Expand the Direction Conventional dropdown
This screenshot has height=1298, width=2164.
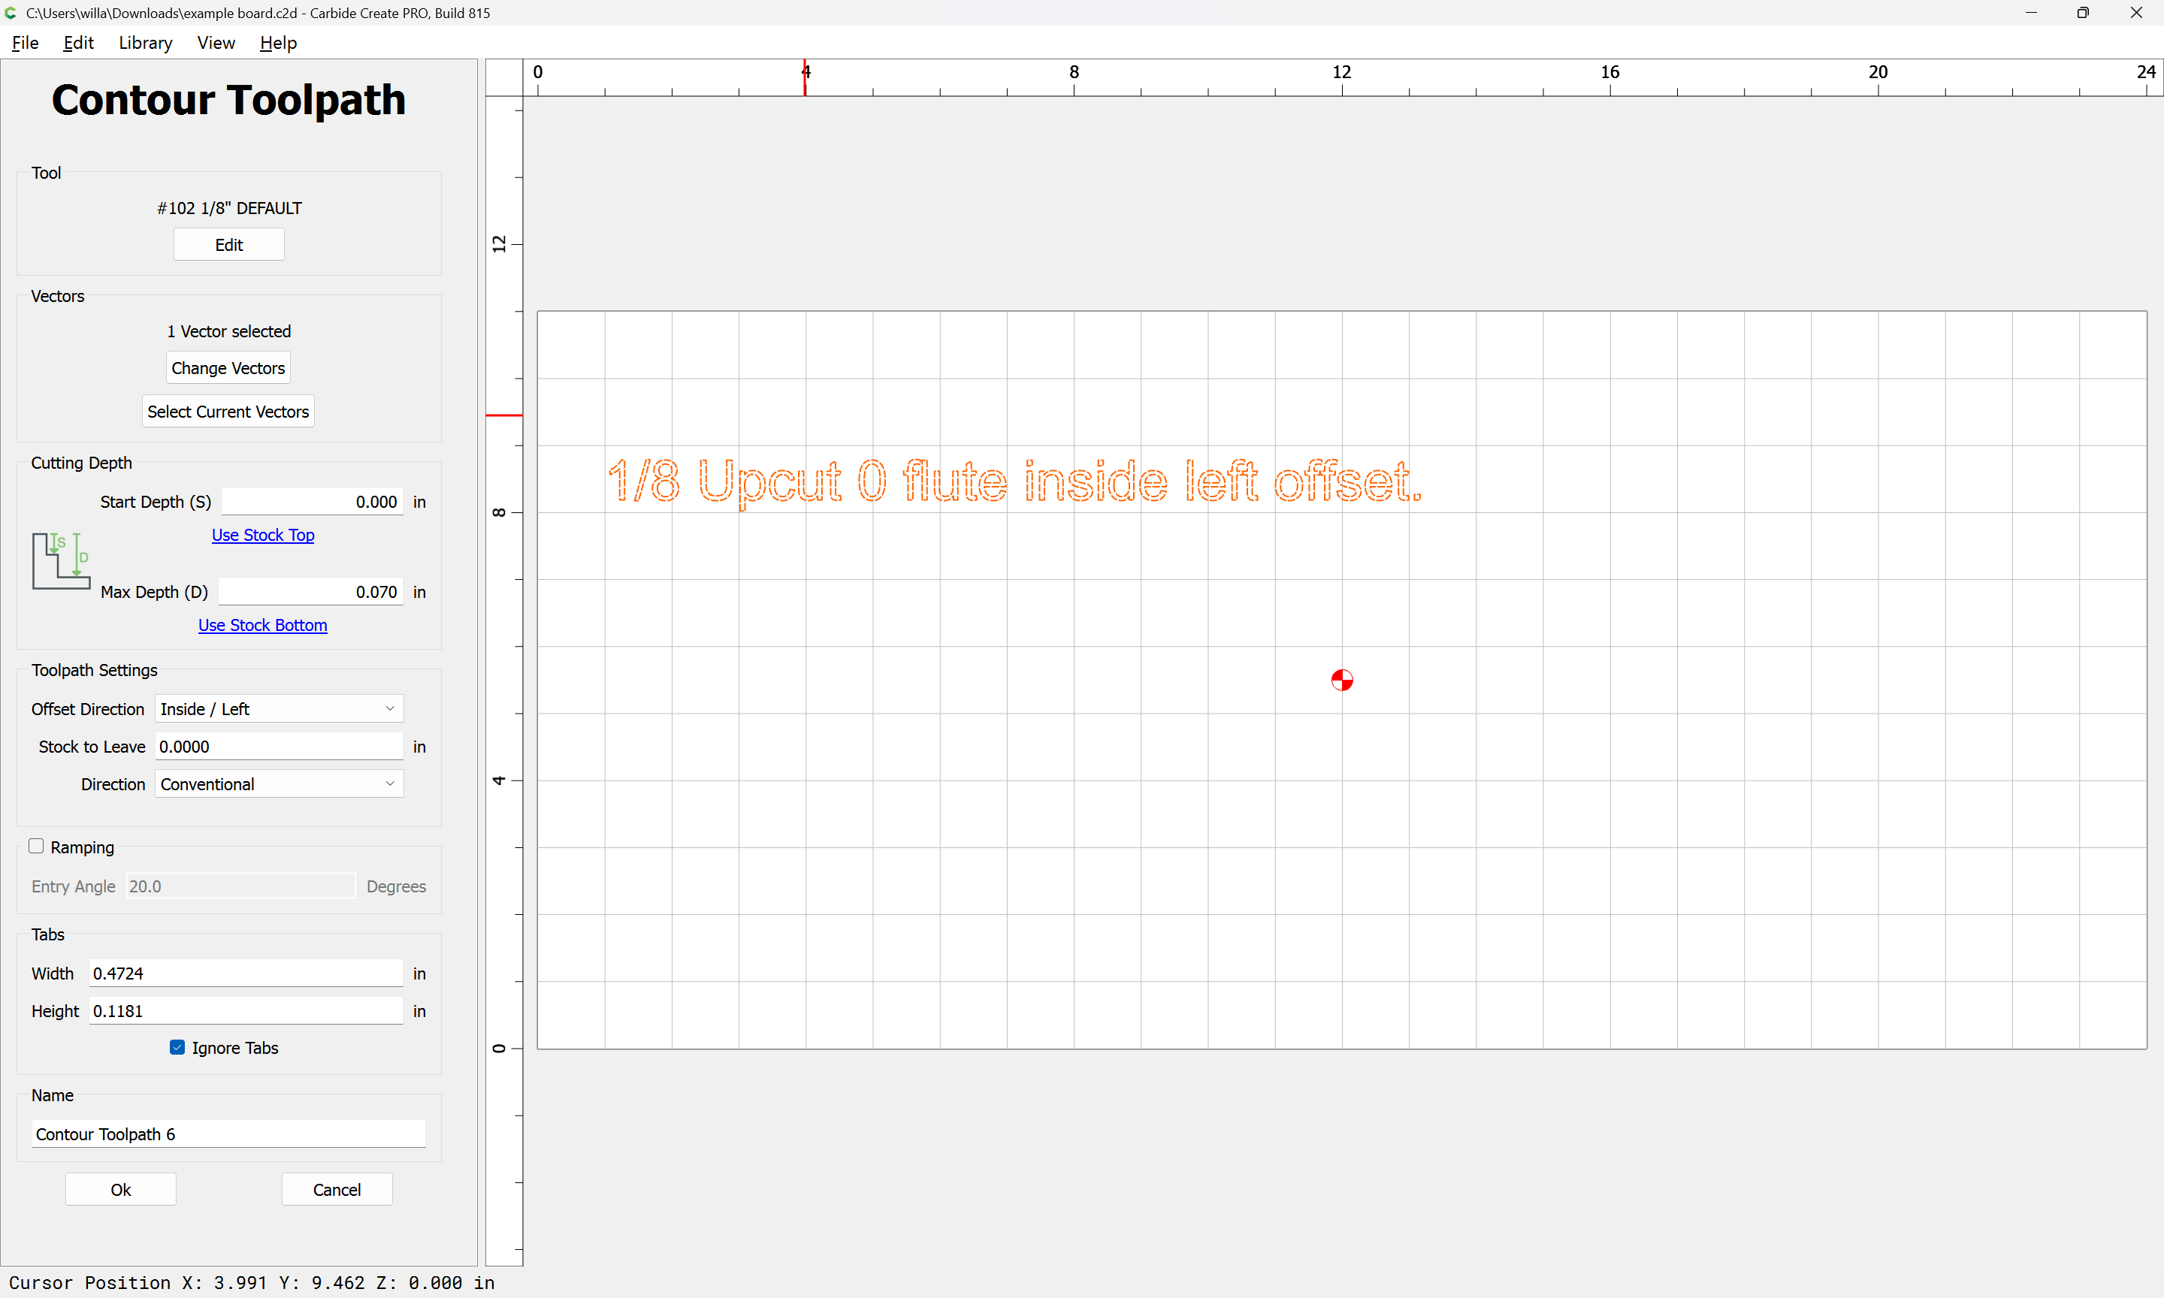(279, 783)
